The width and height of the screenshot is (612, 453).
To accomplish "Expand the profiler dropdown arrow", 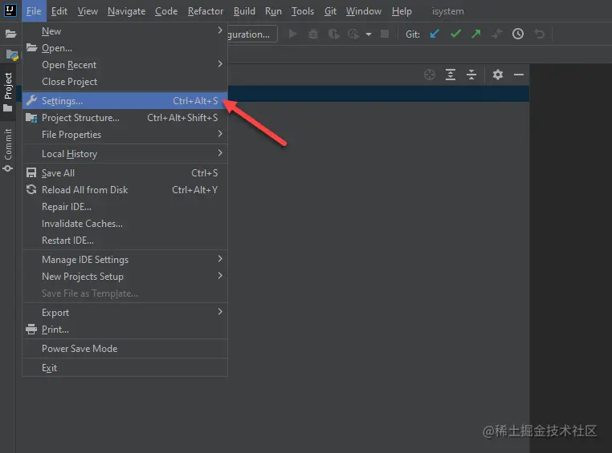I will pyautogui.click(x=368, y=34).
